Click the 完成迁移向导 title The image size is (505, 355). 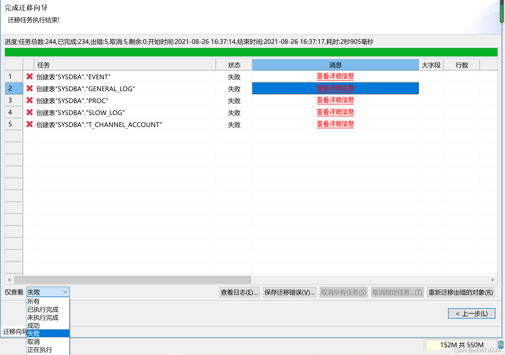coord(26,8)
